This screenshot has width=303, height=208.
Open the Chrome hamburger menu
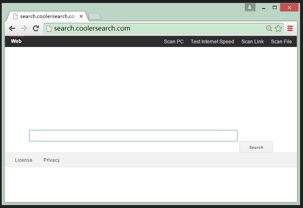point(290,29)
